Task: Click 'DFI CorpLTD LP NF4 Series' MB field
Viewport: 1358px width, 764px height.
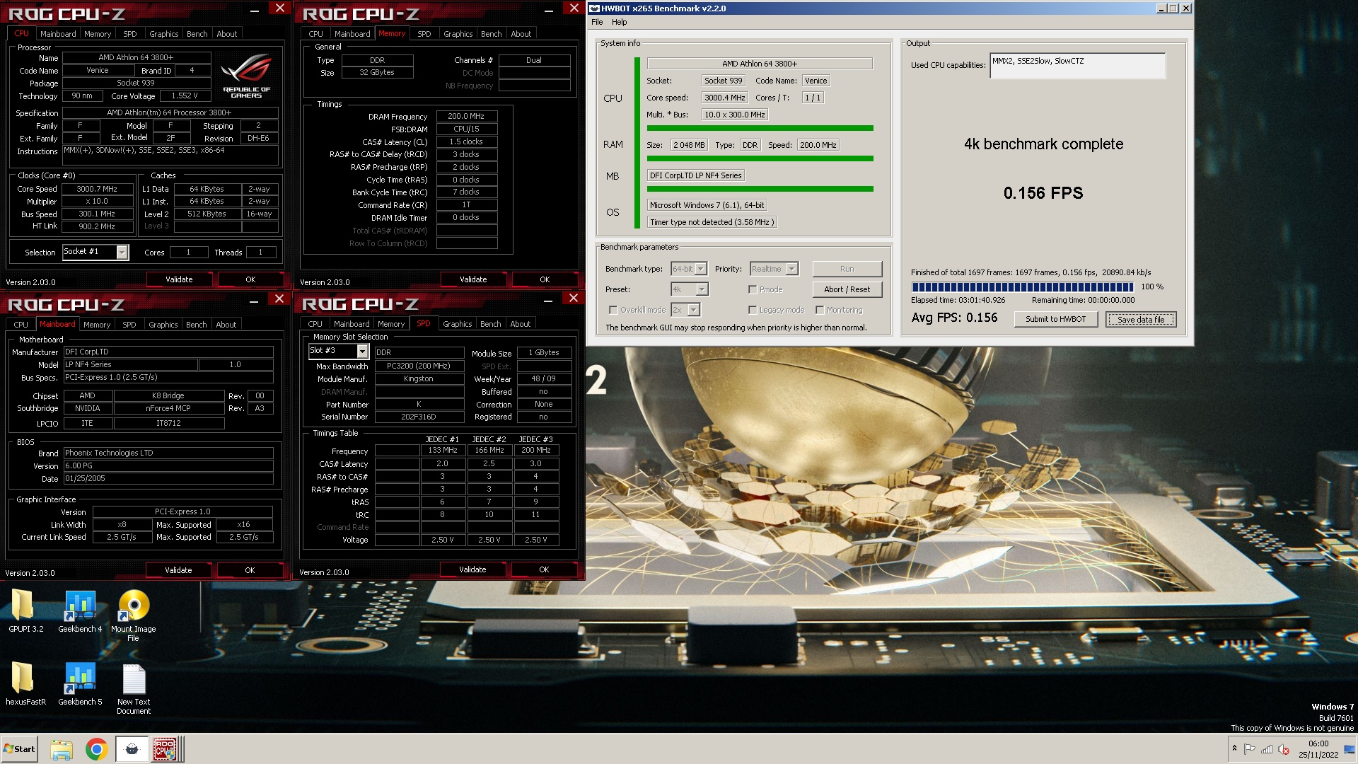Action: tap(696, 175)
